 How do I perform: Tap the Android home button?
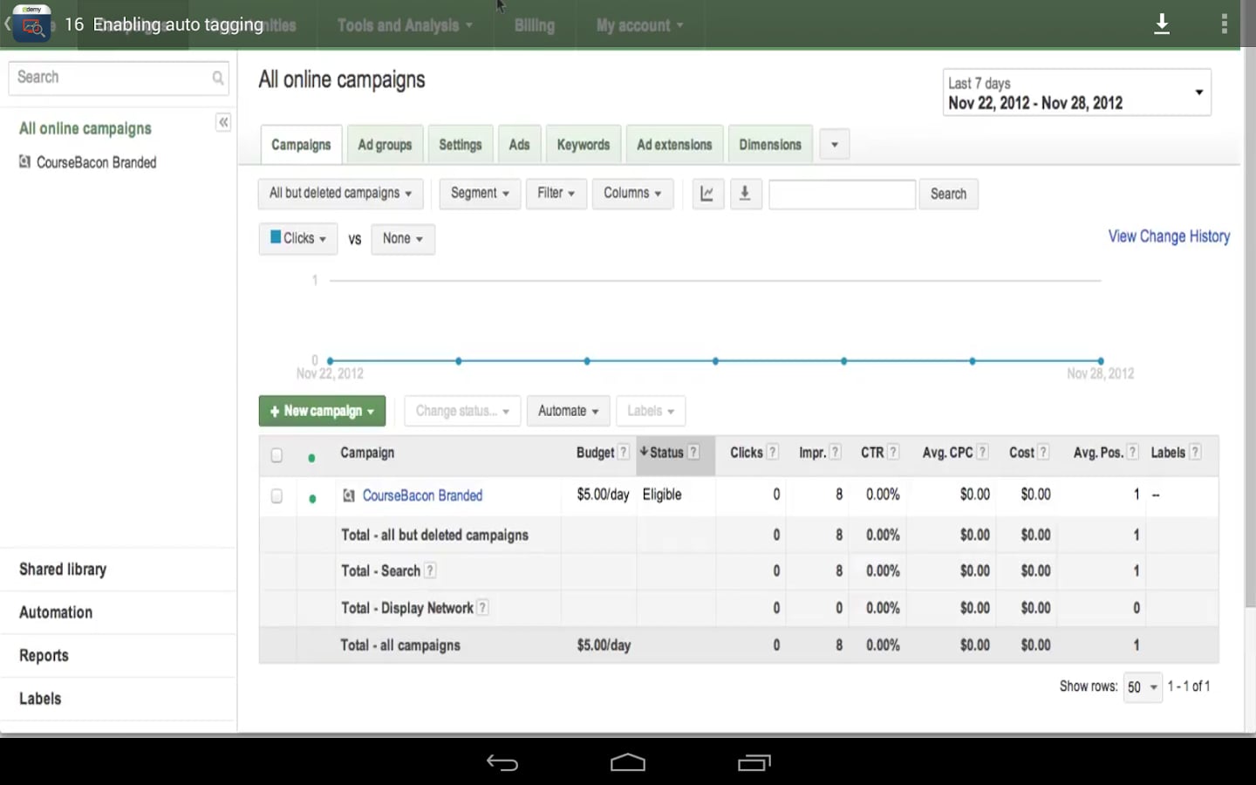[x=628, y=762]
